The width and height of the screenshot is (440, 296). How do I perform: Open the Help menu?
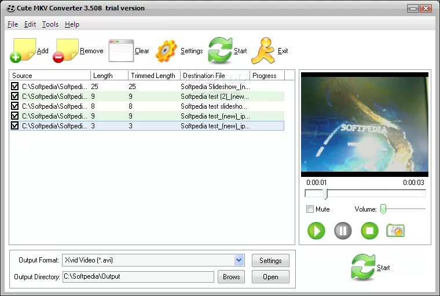72,24
